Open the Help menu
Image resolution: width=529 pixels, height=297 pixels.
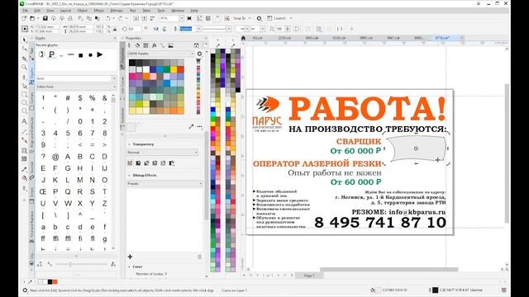point(194,11)
